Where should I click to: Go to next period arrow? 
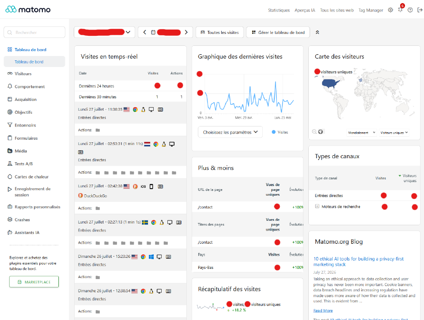click(x=186, y=32)
